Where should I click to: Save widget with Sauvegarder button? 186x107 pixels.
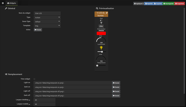click(168, 3)
